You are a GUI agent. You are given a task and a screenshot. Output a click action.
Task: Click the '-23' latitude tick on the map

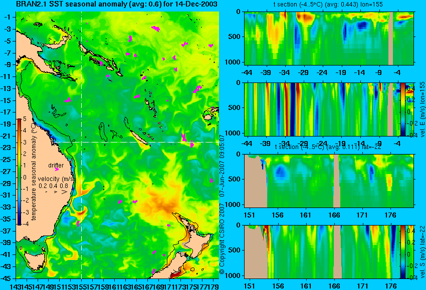6,147
